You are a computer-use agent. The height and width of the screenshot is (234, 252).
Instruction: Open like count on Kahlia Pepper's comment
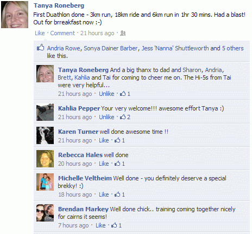click(x=125, y=117)
